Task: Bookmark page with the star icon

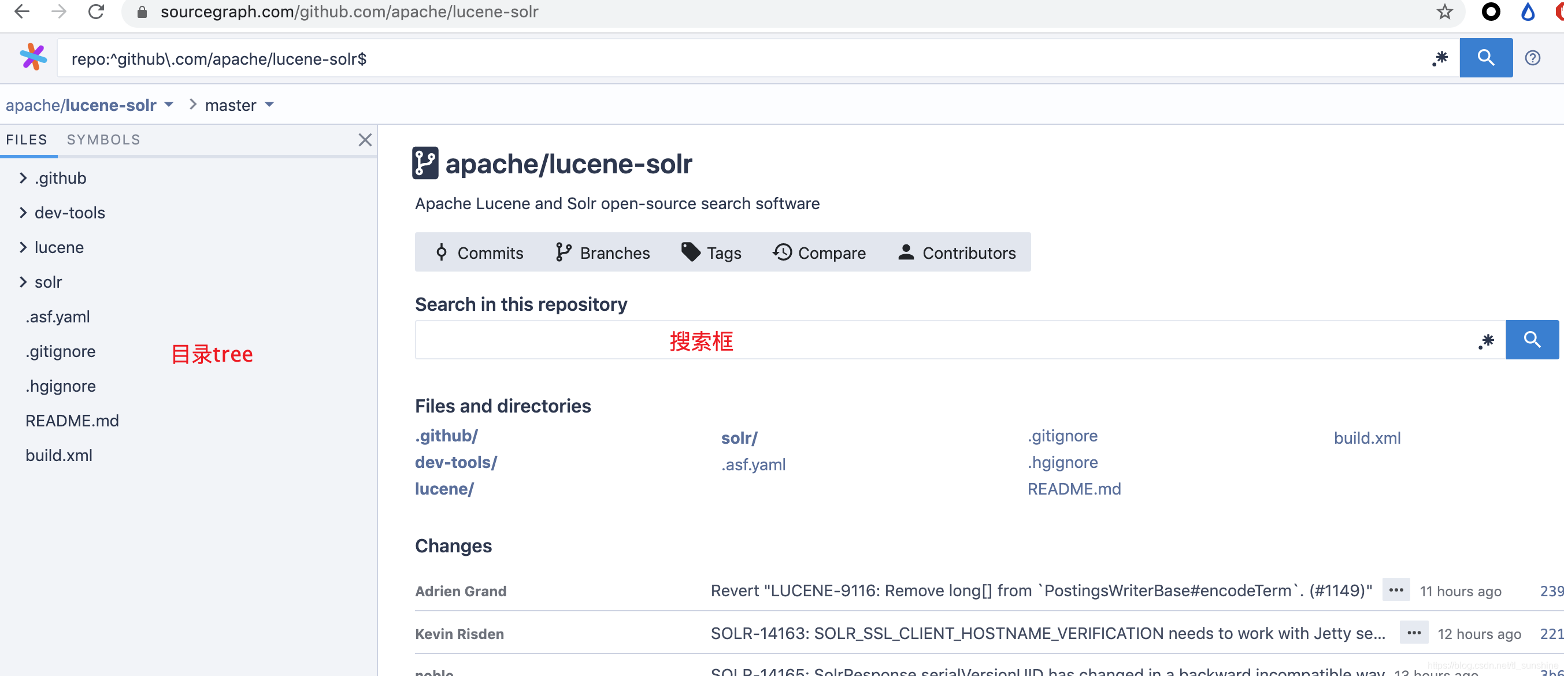Action: point(1444,12)
